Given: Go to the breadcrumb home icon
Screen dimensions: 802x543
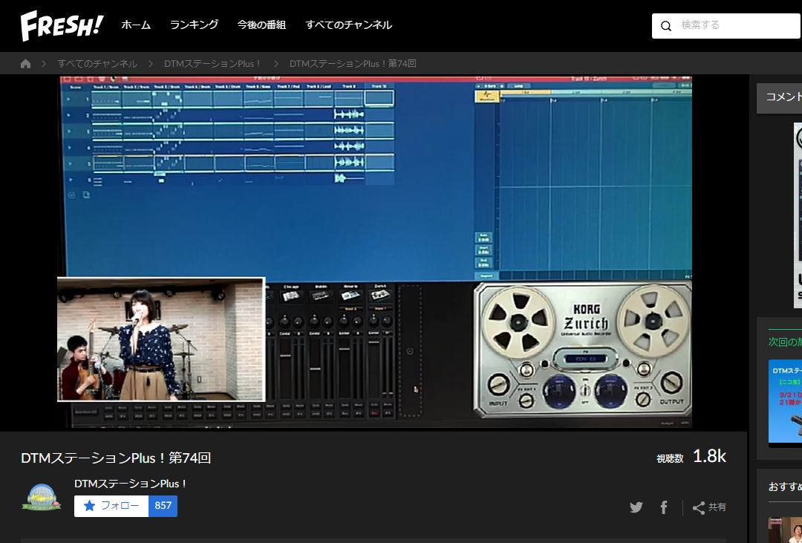Looking at the screenshot, I should tap(25, 63).
